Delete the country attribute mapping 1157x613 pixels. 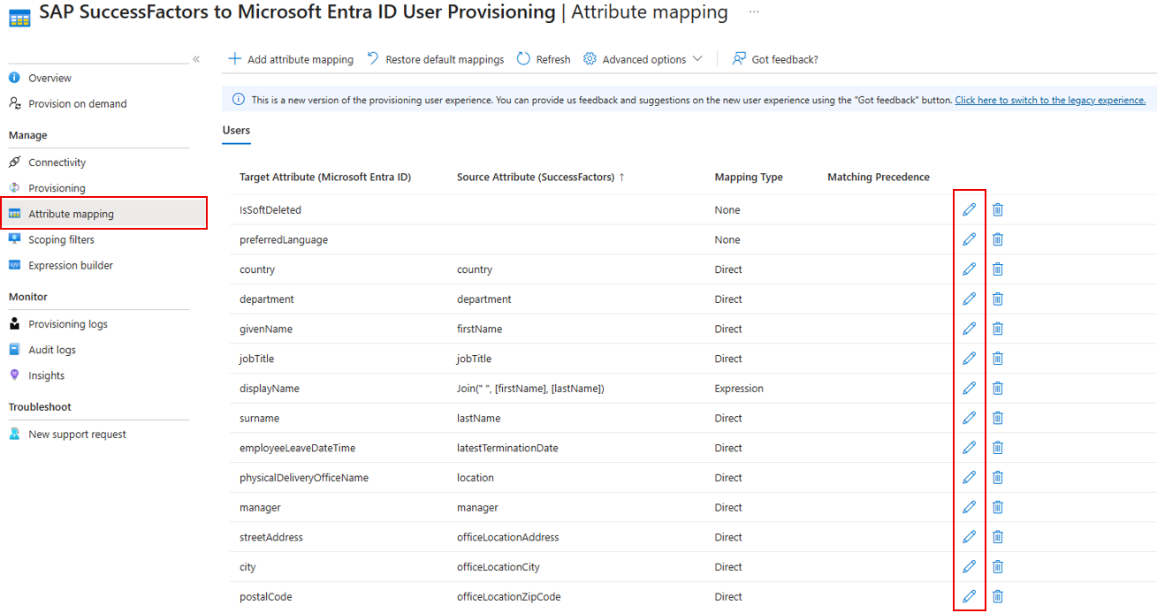tap(998, 269)
